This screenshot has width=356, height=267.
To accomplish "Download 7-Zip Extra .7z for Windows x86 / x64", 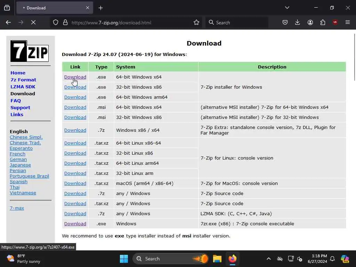I will coord(75,130).
